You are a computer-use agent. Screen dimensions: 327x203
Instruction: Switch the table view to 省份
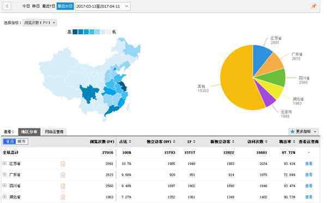point(9,142)
